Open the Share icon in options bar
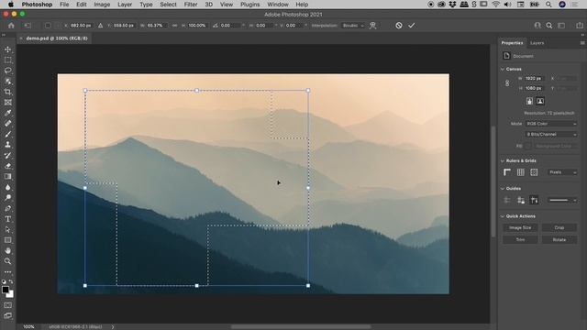The image size is (587, 330). tap(580, 26)
